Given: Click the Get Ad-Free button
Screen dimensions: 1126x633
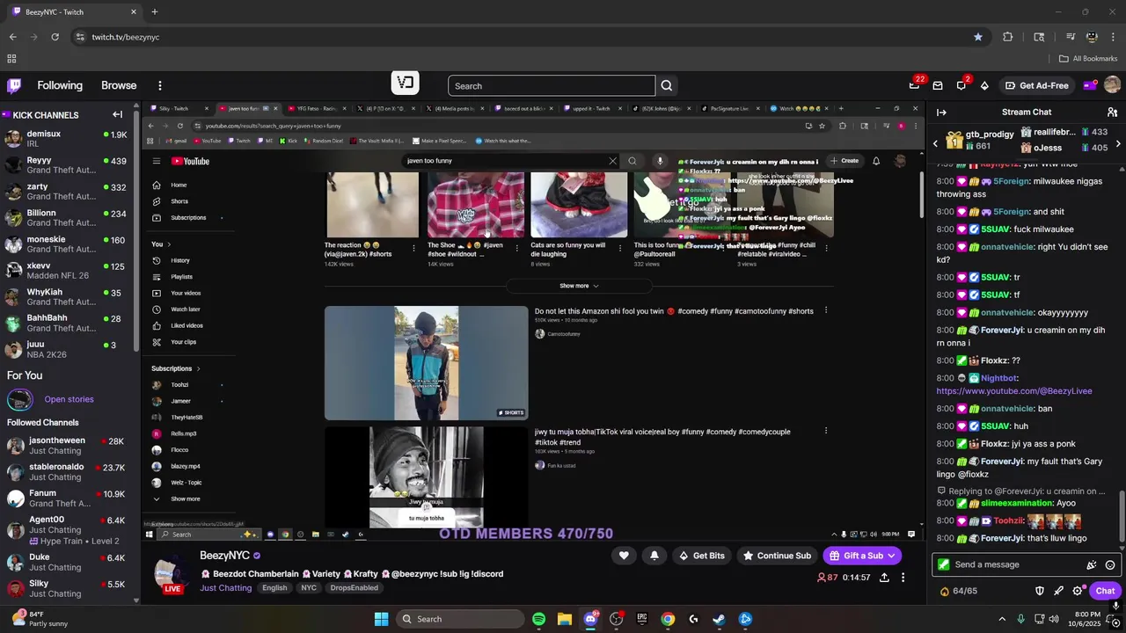Looking at the screenshot, I should point(1037,85).
